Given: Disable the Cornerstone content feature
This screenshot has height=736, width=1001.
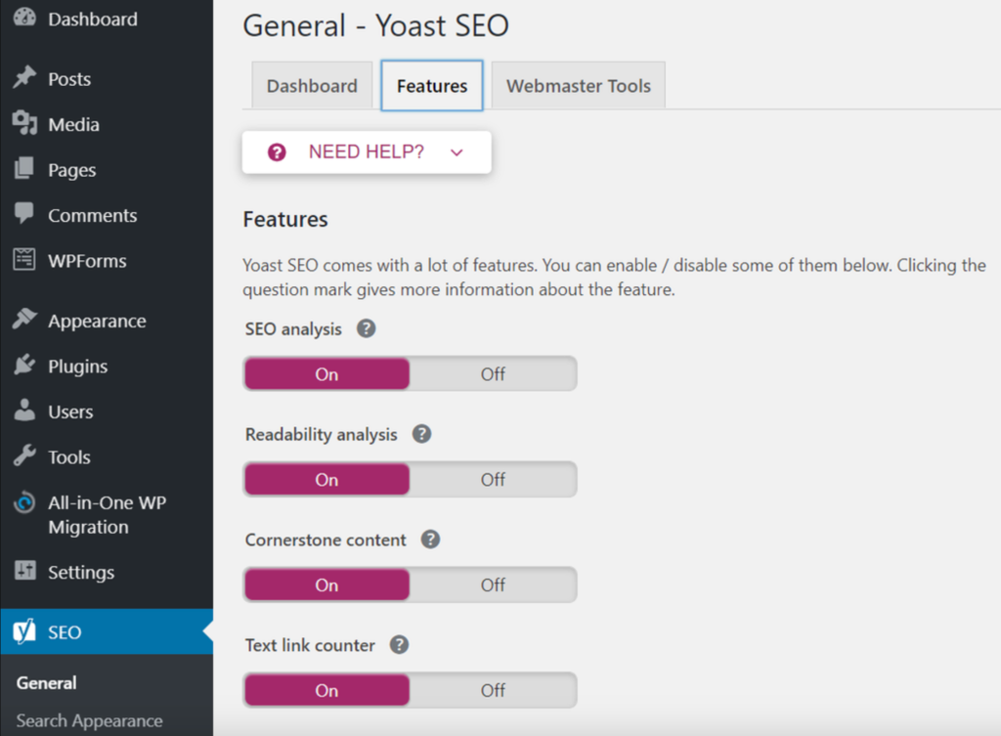Looking at the screenshot, I should pyautogui.click(x=492, y=584).
